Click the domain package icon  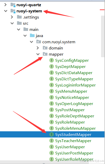[x=45, y=48]
